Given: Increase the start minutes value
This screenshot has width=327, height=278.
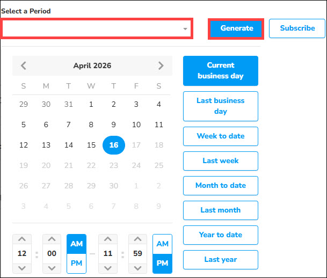Looking at the screenshot, I should point(52,240).
